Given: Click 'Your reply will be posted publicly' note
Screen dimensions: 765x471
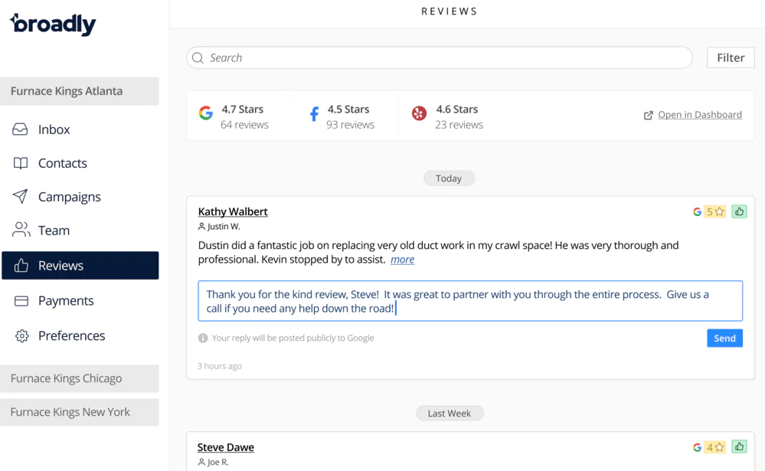Looking at the screenshot, I should pos(293,338).
